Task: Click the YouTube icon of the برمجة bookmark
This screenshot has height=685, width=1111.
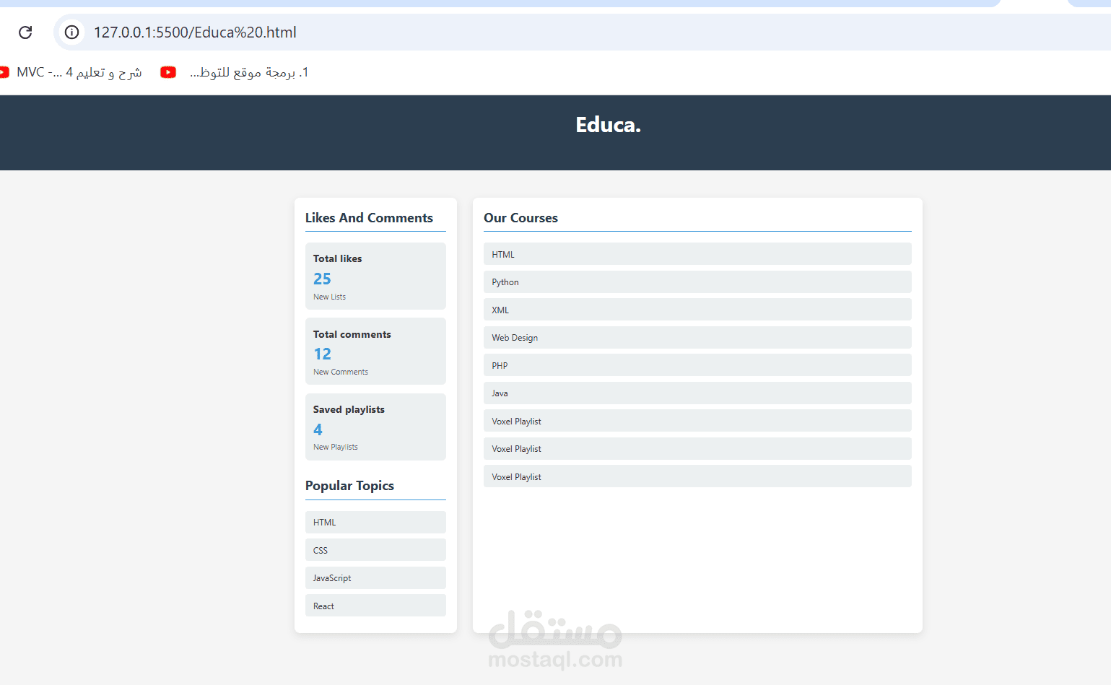Action: coord(168,72)
